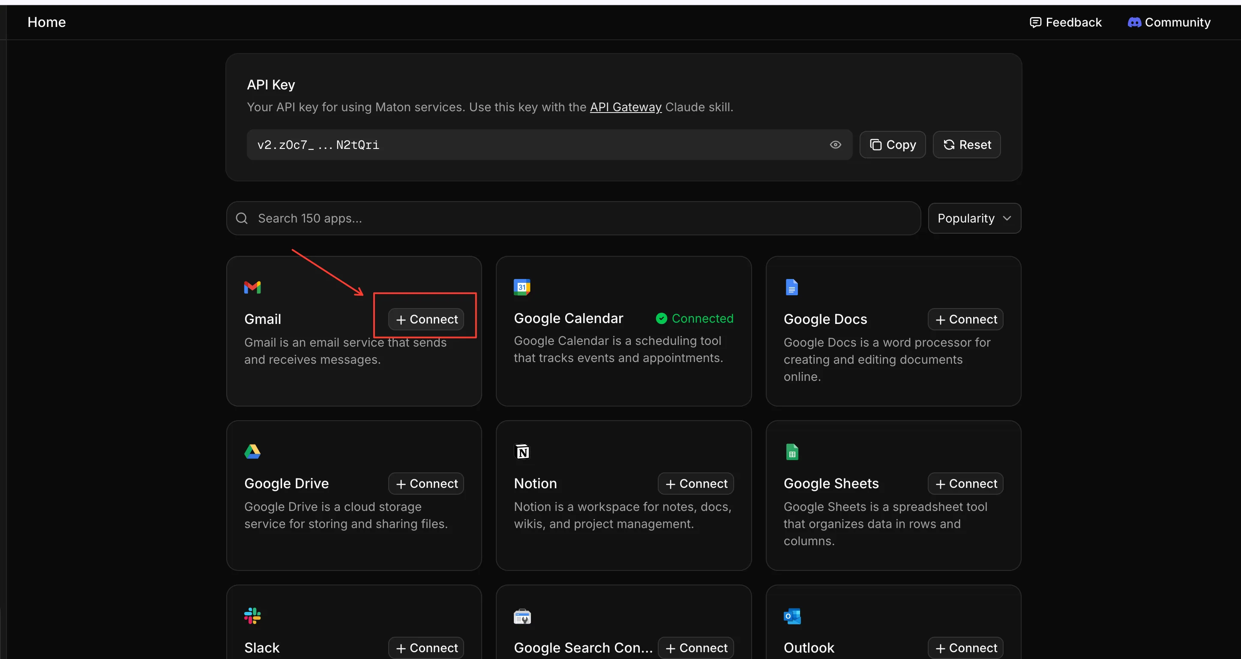Viewport: 1241px width, 659px height.
Task: Open the Community Discord link
Action: (x=1169, y=22)
